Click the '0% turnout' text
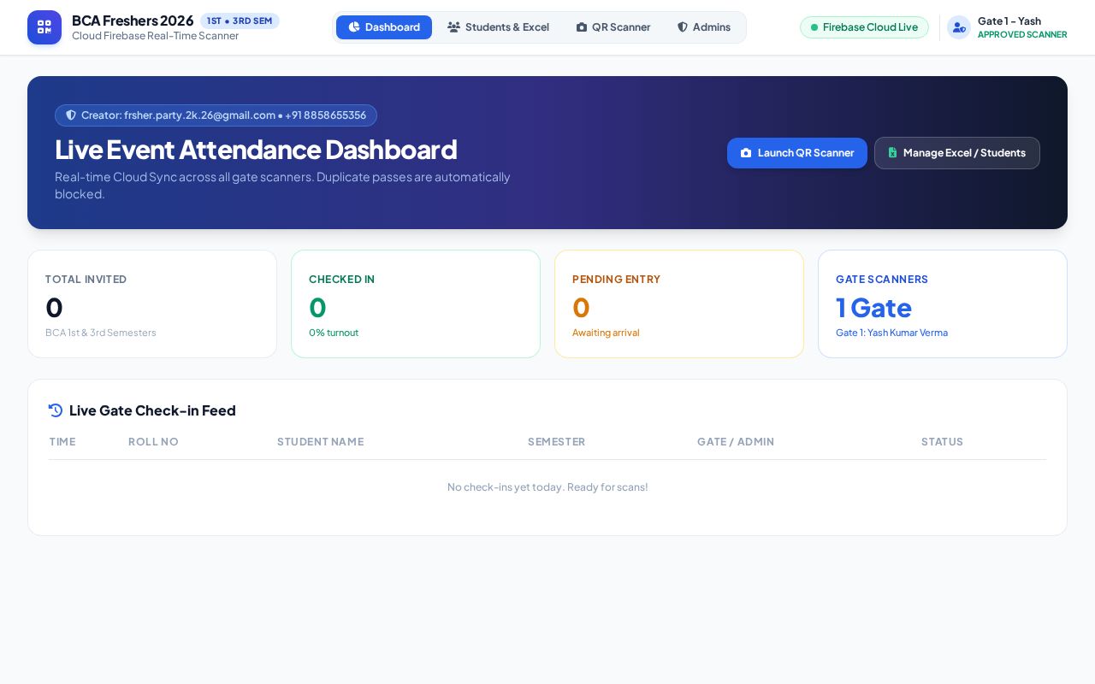 click(334, 333)
